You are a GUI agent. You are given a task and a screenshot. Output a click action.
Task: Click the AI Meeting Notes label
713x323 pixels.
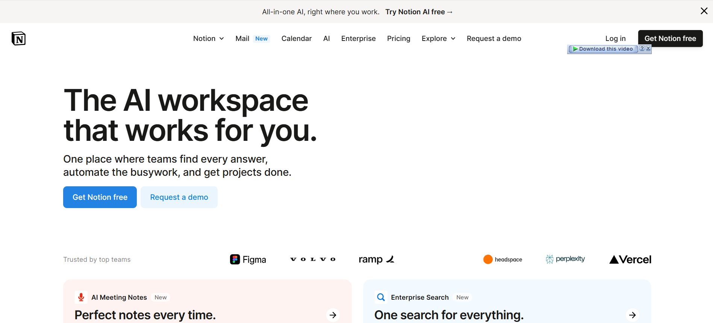click(119, 297)
